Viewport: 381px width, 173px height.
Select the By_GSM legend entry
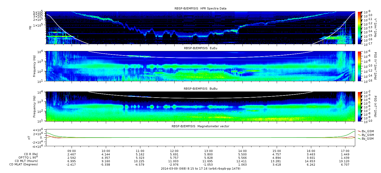click(367, 135)
